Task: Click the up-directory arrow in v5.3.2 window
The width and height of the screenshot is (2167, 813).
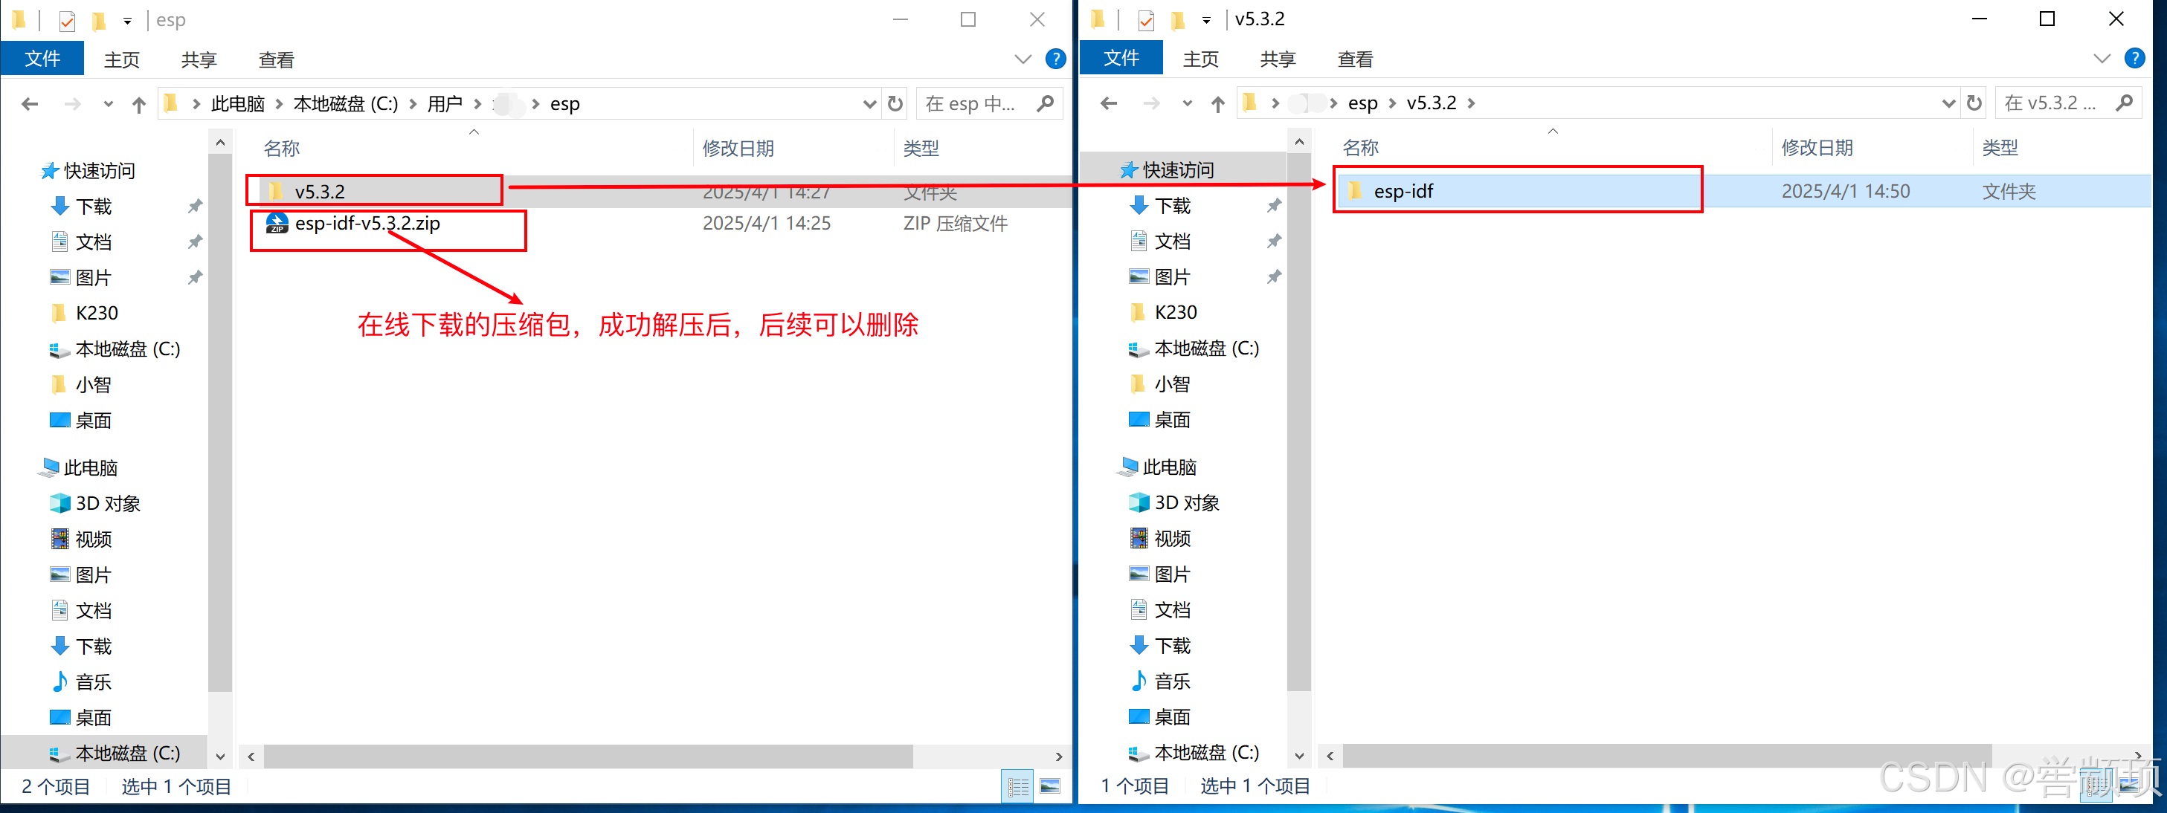Action: point(1217,103)
